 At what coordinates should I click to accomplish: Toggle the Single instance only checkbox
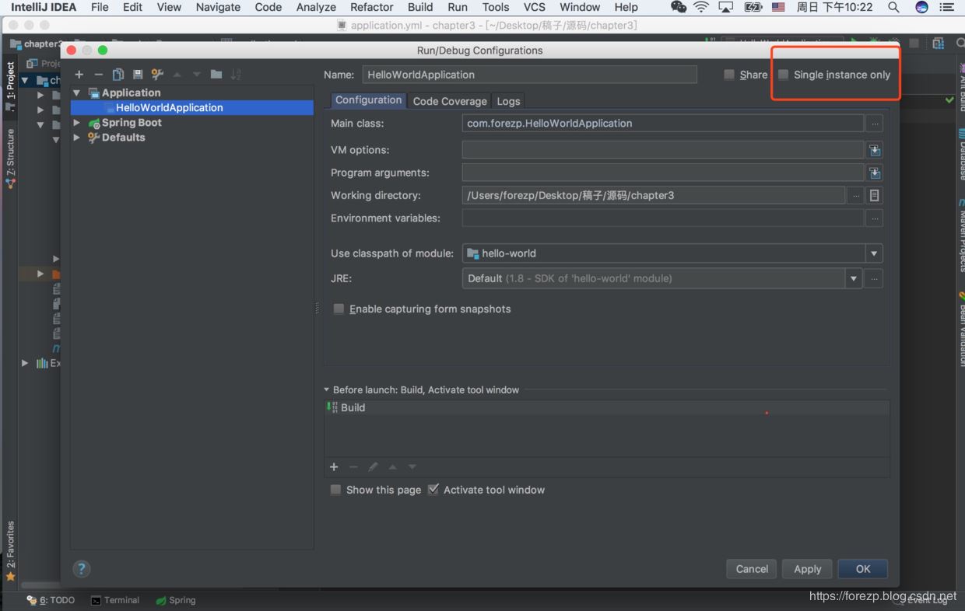pyautogui.click(x=784, y=75)
